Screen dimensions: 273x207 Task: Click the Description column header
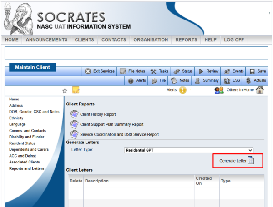(139, 181)
